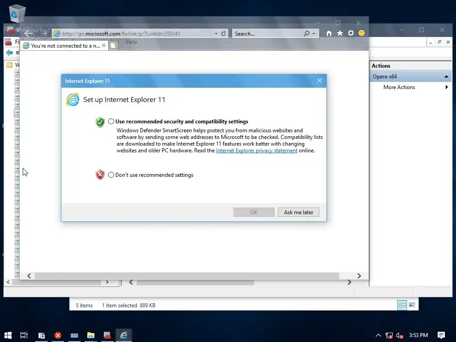Switch Explorer to details view icon
Screen dimensions: 456x342
402,305
